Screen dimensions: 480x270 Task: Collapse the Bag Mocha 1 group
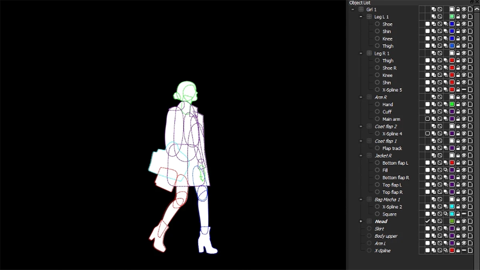click(361, 199)
